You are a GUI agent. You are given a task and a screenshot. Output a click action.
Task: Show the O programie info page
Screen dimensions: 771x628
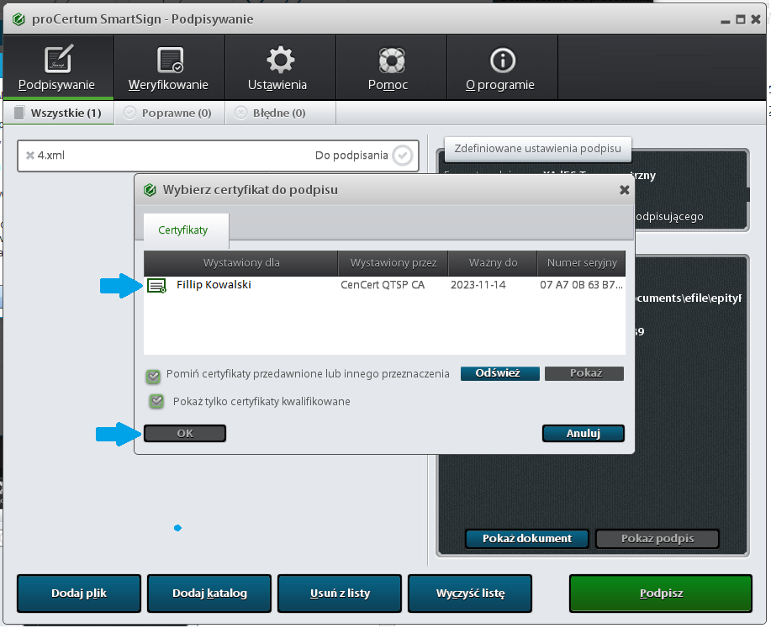pos(503,67)
